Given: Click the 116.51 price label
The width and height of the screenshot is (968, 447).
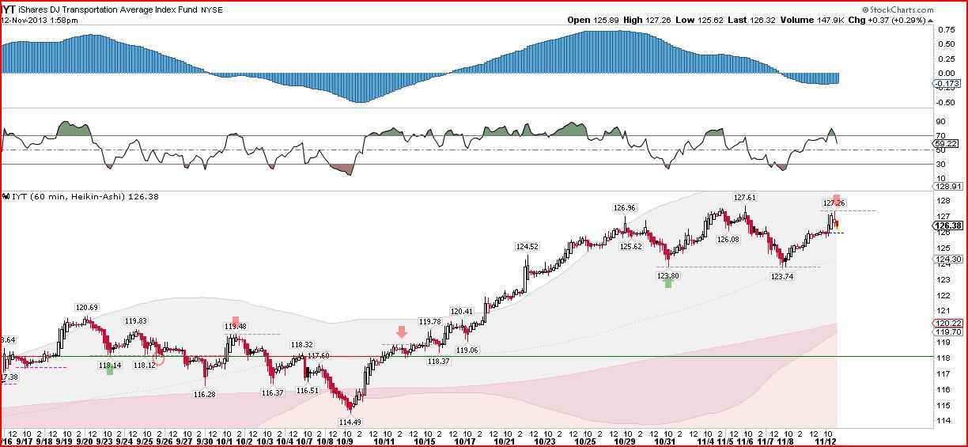Looking at the screenshot, I should click(308, 390).
